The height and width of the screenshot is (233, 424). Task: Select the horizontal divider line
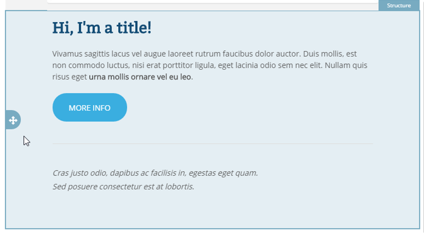[x=212, y=144]
